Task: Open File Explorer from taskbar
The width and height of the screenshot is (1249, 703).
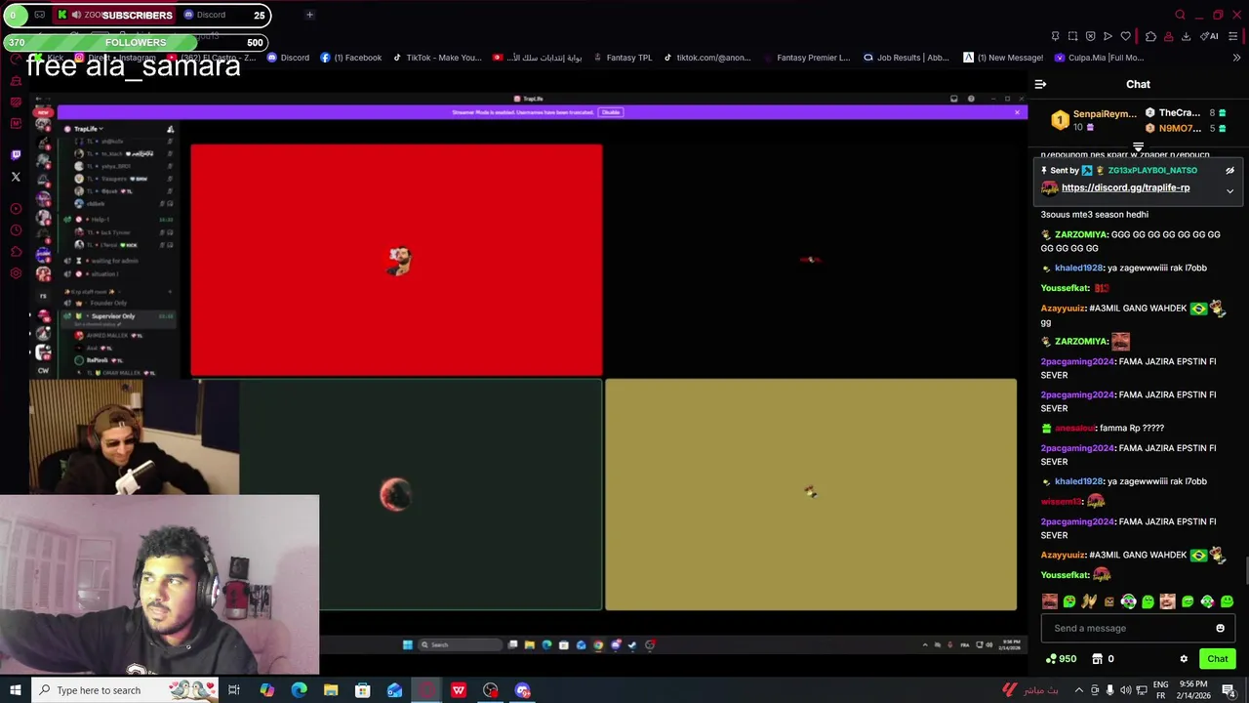Action: (x=331, y=690)
